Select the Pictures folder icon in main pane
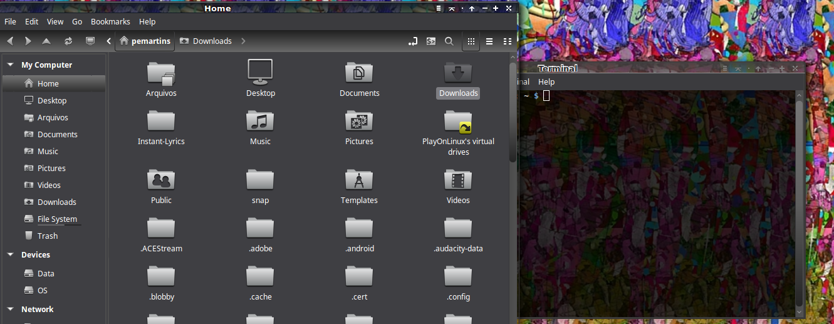 359,120
